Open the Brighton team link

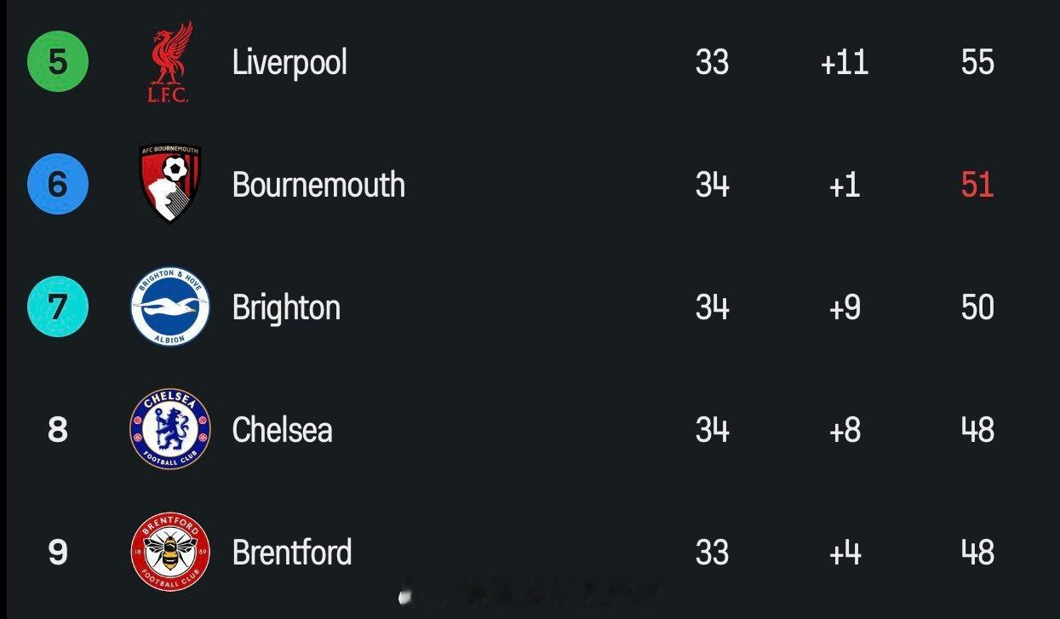click(x=286, y=307)
